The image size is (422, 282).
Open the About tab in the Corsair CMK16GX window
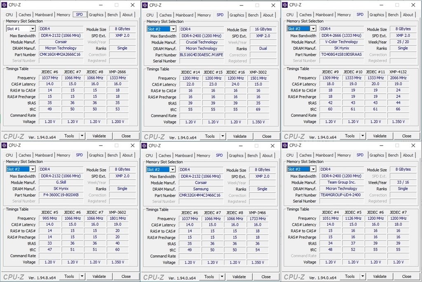(127, 15)
